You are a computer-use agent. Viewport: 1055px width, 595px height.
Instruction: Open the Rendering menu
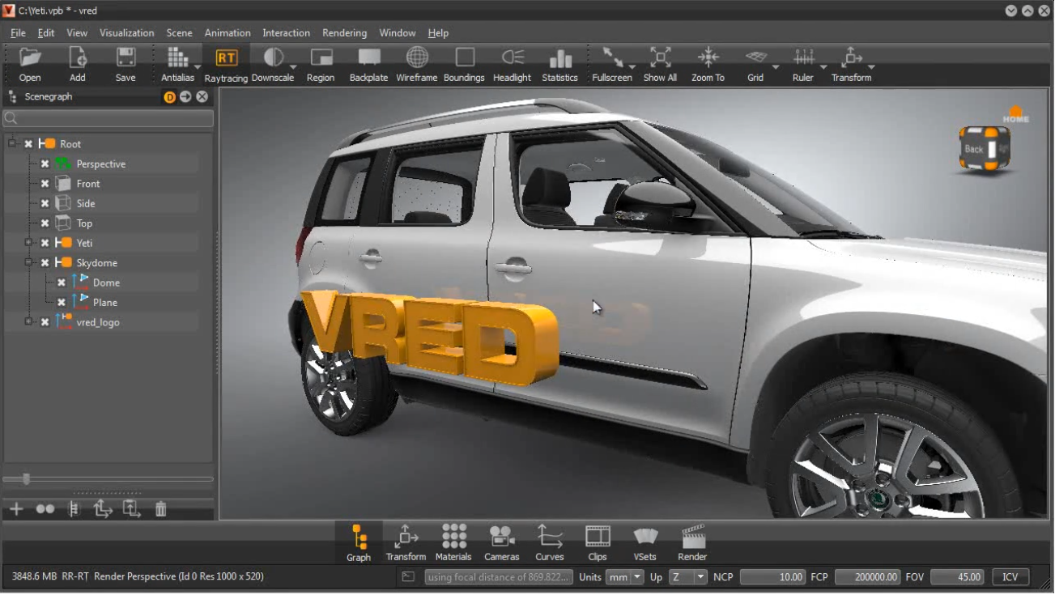[344, 33]
